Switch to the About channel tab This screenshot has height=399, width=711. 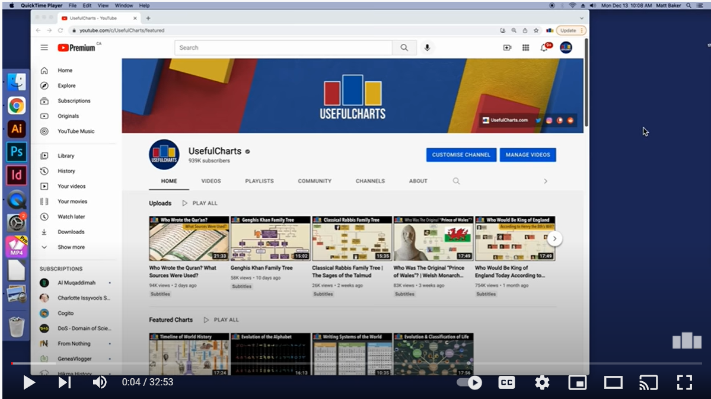coord(418,181)
